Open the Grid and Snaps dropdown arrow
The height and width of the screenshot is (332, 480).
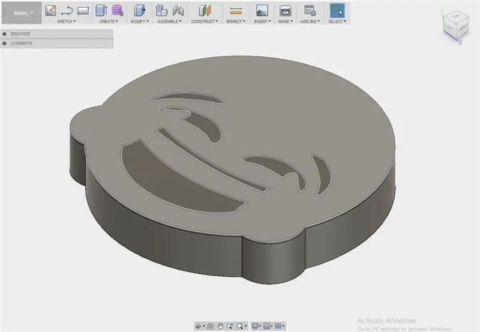coord(272,326)
